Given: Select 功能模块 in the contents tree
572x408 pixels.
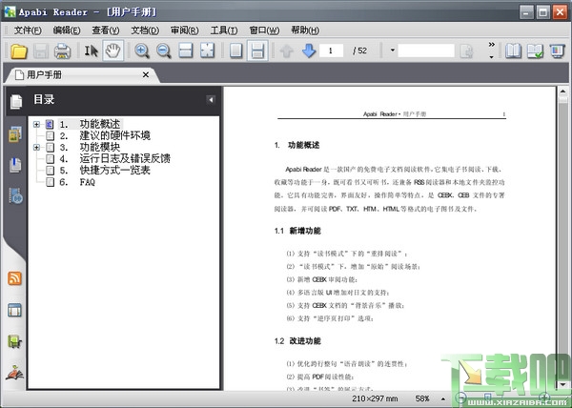Looking at the screenshot, I should tap(100, 148).
